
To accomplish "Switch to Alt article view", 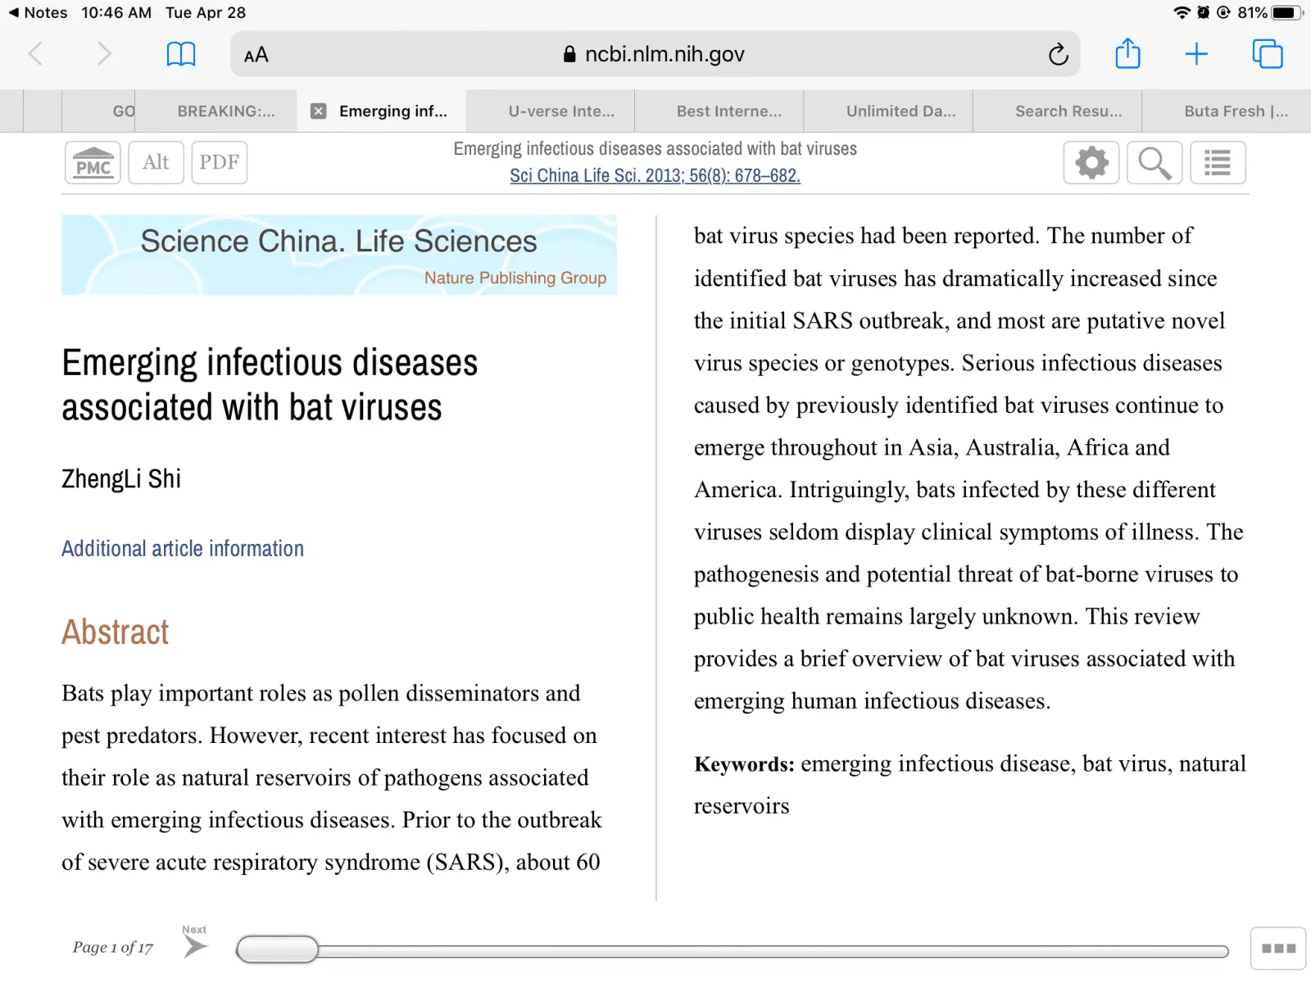I will (x=156, y=162).
